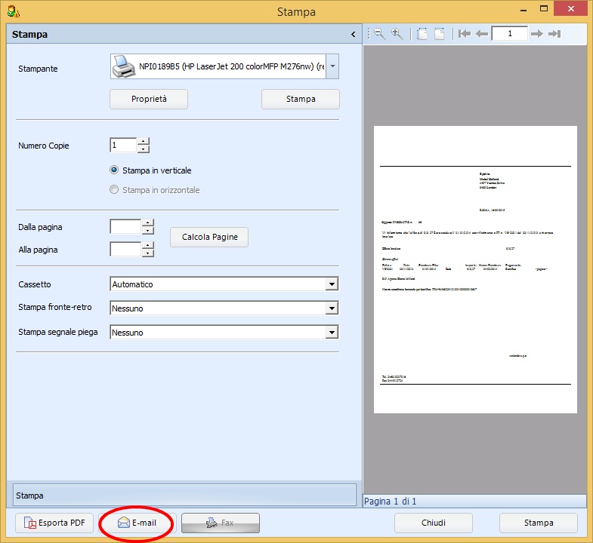
Task: Send document via E-mail button
Action: coord(137,523)
